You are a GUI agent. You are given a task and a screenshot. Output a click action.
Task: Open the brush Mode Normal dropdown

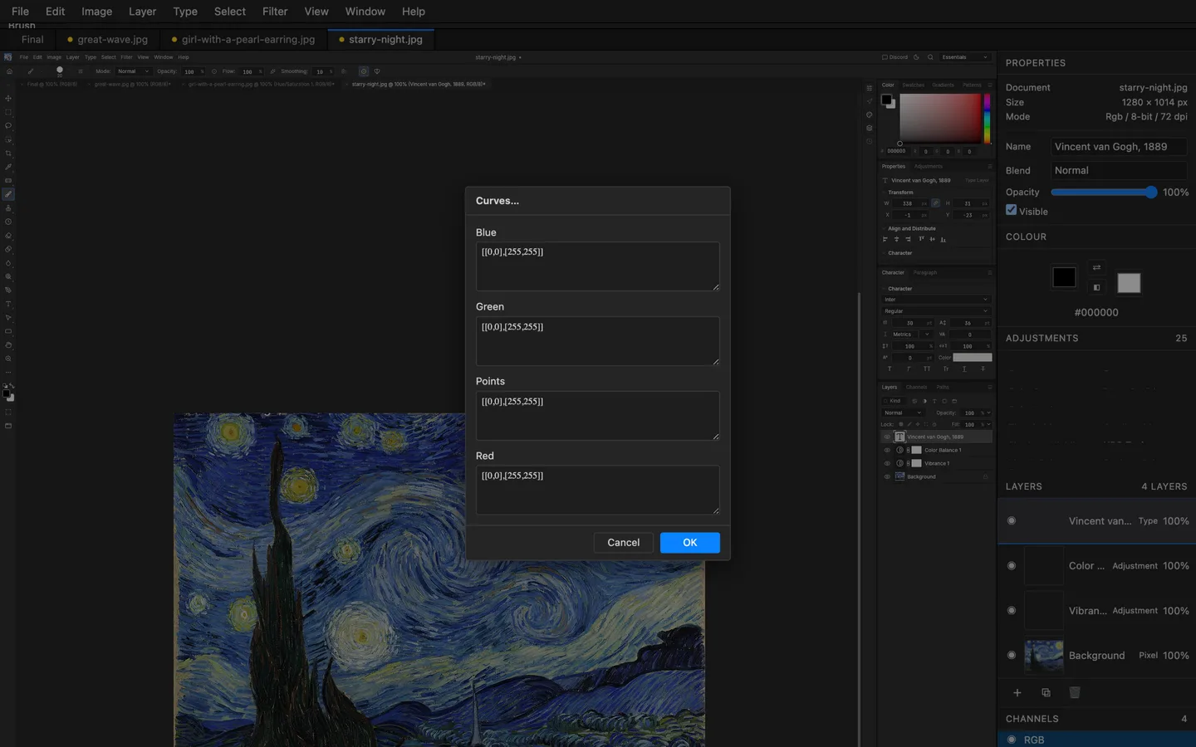click(133, 71)
